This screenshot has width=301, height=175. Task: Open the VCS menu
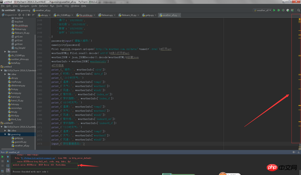click(66, 6)
